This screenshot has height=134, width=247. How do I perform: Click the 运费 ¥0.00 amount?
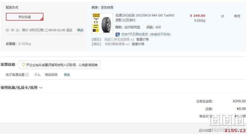241,109
